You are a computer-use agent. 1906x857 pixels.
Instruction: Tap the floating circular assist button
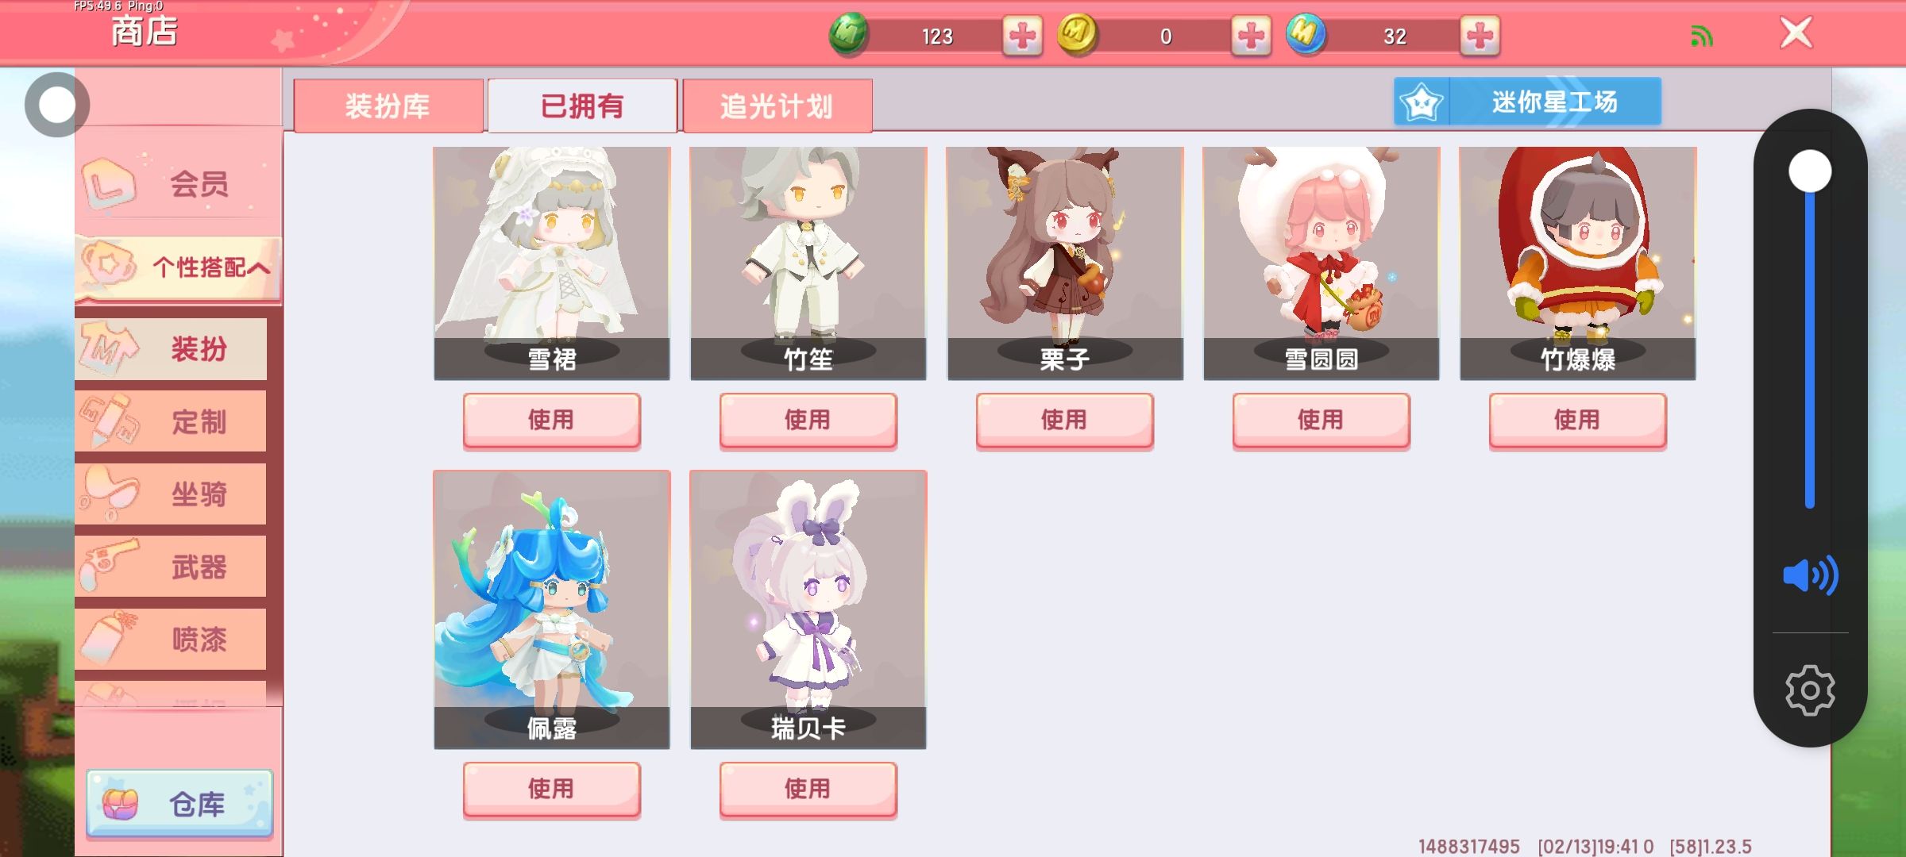tap(56, 105)
